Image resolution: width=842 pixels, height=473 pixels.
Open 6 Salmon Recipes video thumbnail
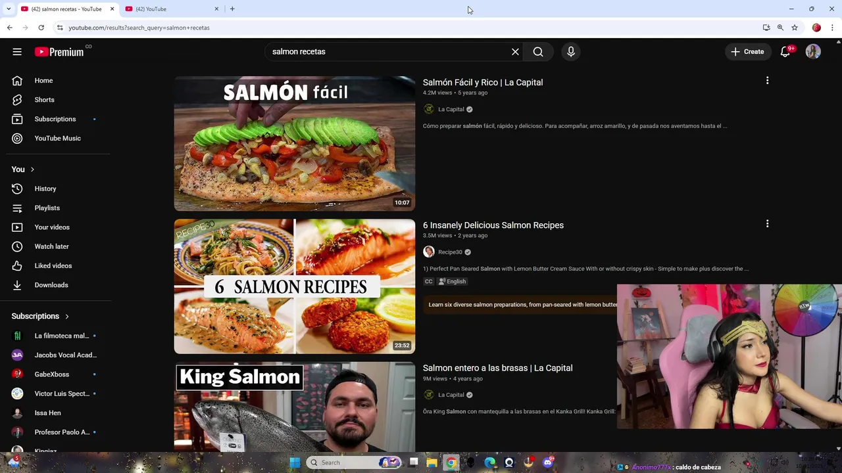(x=295, y=286)
